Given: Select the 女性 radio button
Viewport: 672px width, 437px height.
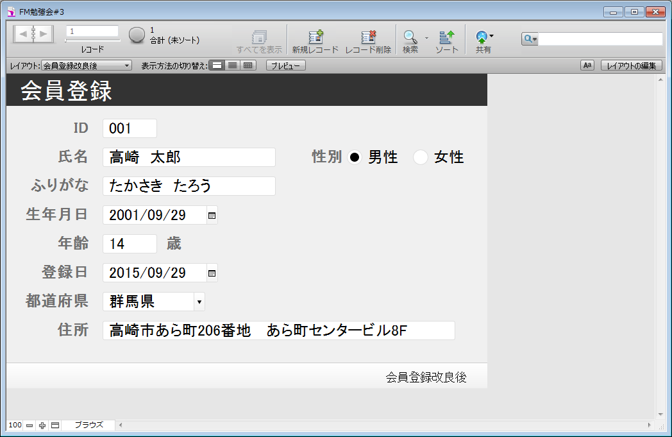Looking at the screenshot, I should [x=421, y=157].
